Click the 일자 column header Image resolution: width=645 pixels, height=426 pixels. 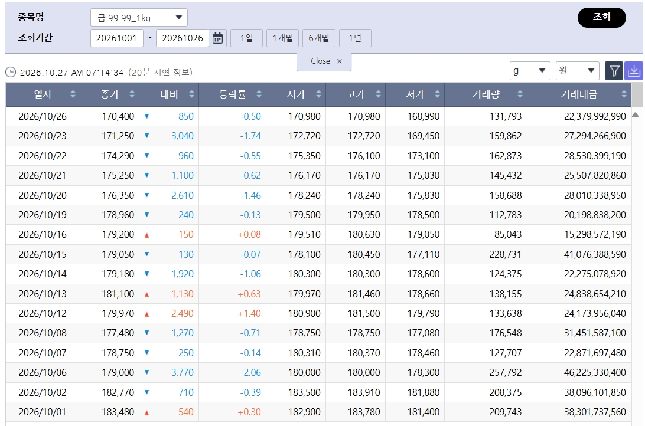coord(43,94)
